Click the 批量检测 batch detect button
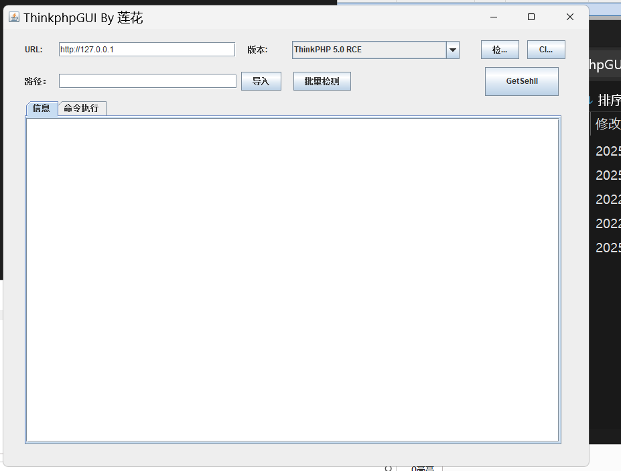This screenshot has height=471, width=621. (322, 81)
